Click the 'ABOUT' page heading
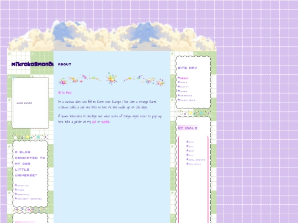Viewport: 298px width, 223px height. click(65, 64)
